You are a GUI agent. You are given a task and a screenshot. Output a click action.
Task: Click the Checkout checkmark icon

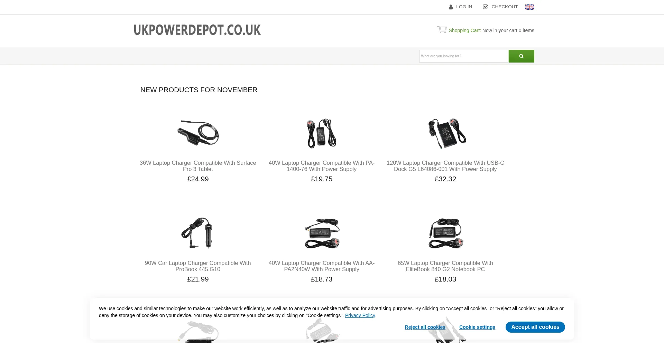[x=485, y=7]
